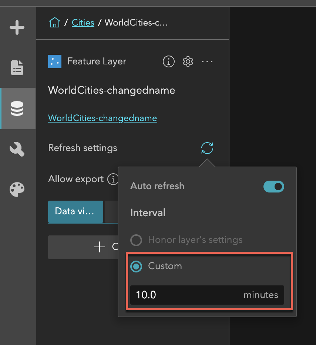Open Cities breadcrumb link
The image size is (316, 345).
pyautogui.click(x=83, y=23)
